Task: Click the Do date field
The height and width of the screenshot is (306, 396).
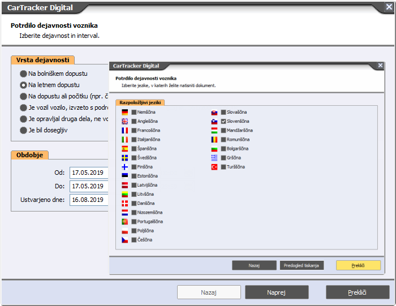Action: tap(89, 186)
